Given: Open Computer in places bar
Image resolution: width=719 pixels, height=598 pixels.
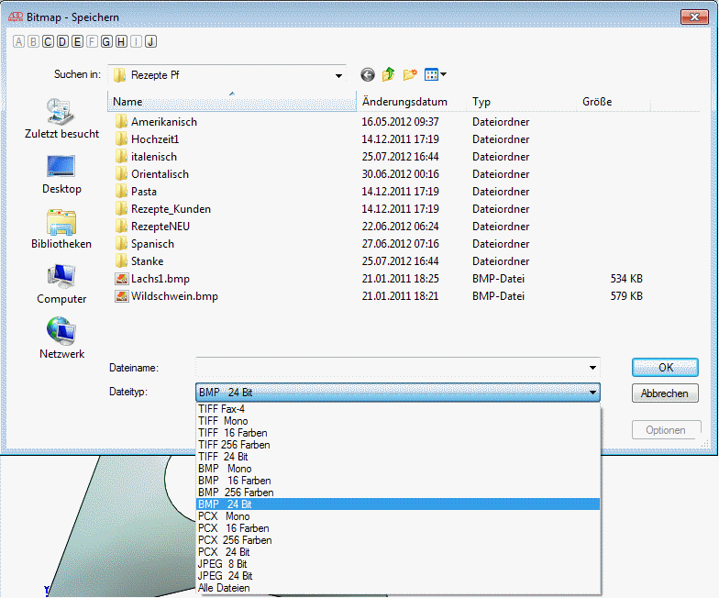Looking at the screenshot, I should coord(61,284).
